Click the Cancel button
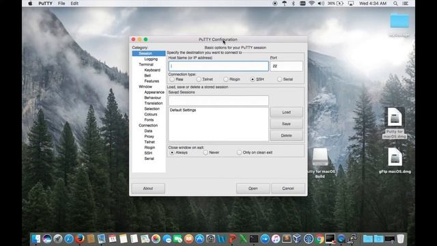 pos(288,189)
